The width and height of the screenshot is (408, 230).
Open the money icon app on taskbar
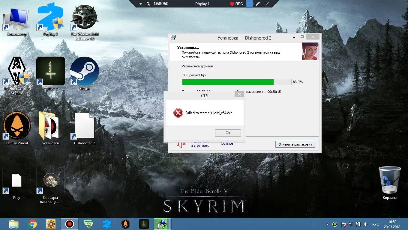88,224
